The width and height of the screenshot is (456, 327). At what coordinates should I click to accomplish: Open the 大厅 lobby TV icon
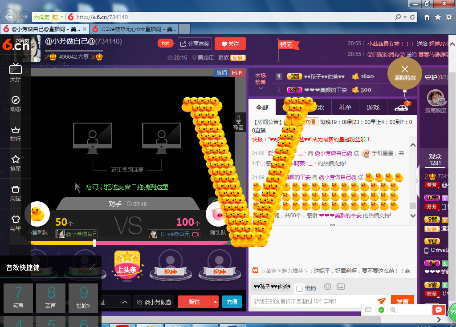point(16,69)
